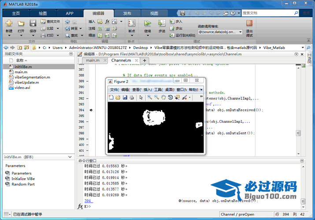The height and width of the screenshot is (220, 315).
Task: Select vibeSegmentation.m file
Action: 32,77
